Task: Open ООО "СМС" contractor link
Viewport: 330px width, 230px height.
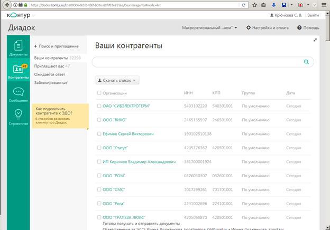Action: (x=114, y=190)
